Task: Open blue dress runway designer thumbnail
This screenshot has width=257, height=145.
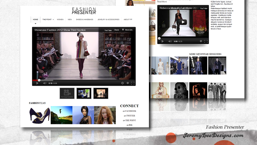Action: coord(179,65)
